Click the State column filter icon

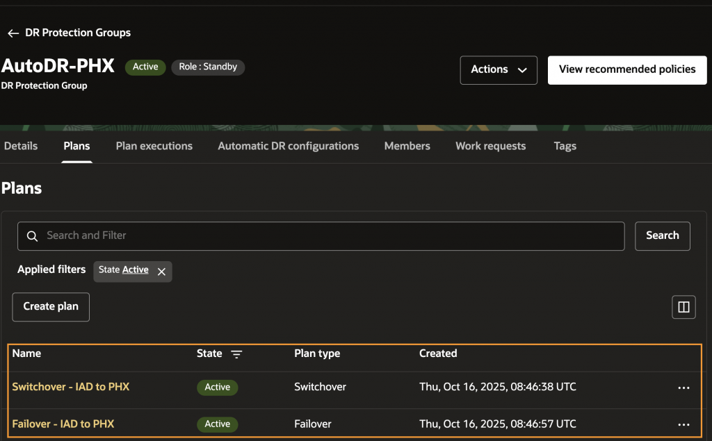(x=237, y=354)
